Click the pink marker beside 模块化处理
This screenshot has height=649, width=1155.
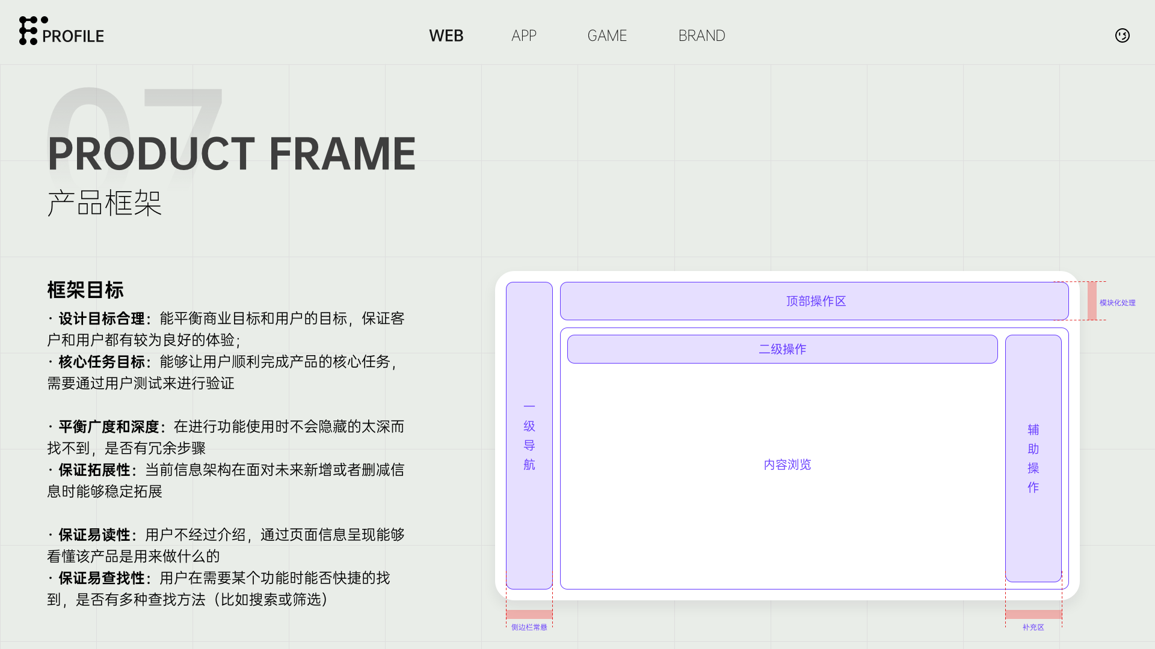(x=1092, y=300)
